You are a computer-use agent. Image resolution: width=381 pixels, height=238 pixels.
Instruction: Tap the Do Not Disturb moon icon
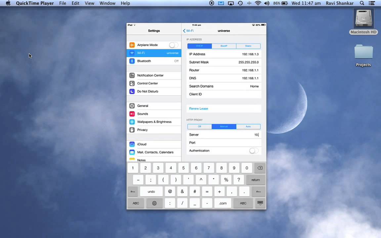click(x=132, y=91)
